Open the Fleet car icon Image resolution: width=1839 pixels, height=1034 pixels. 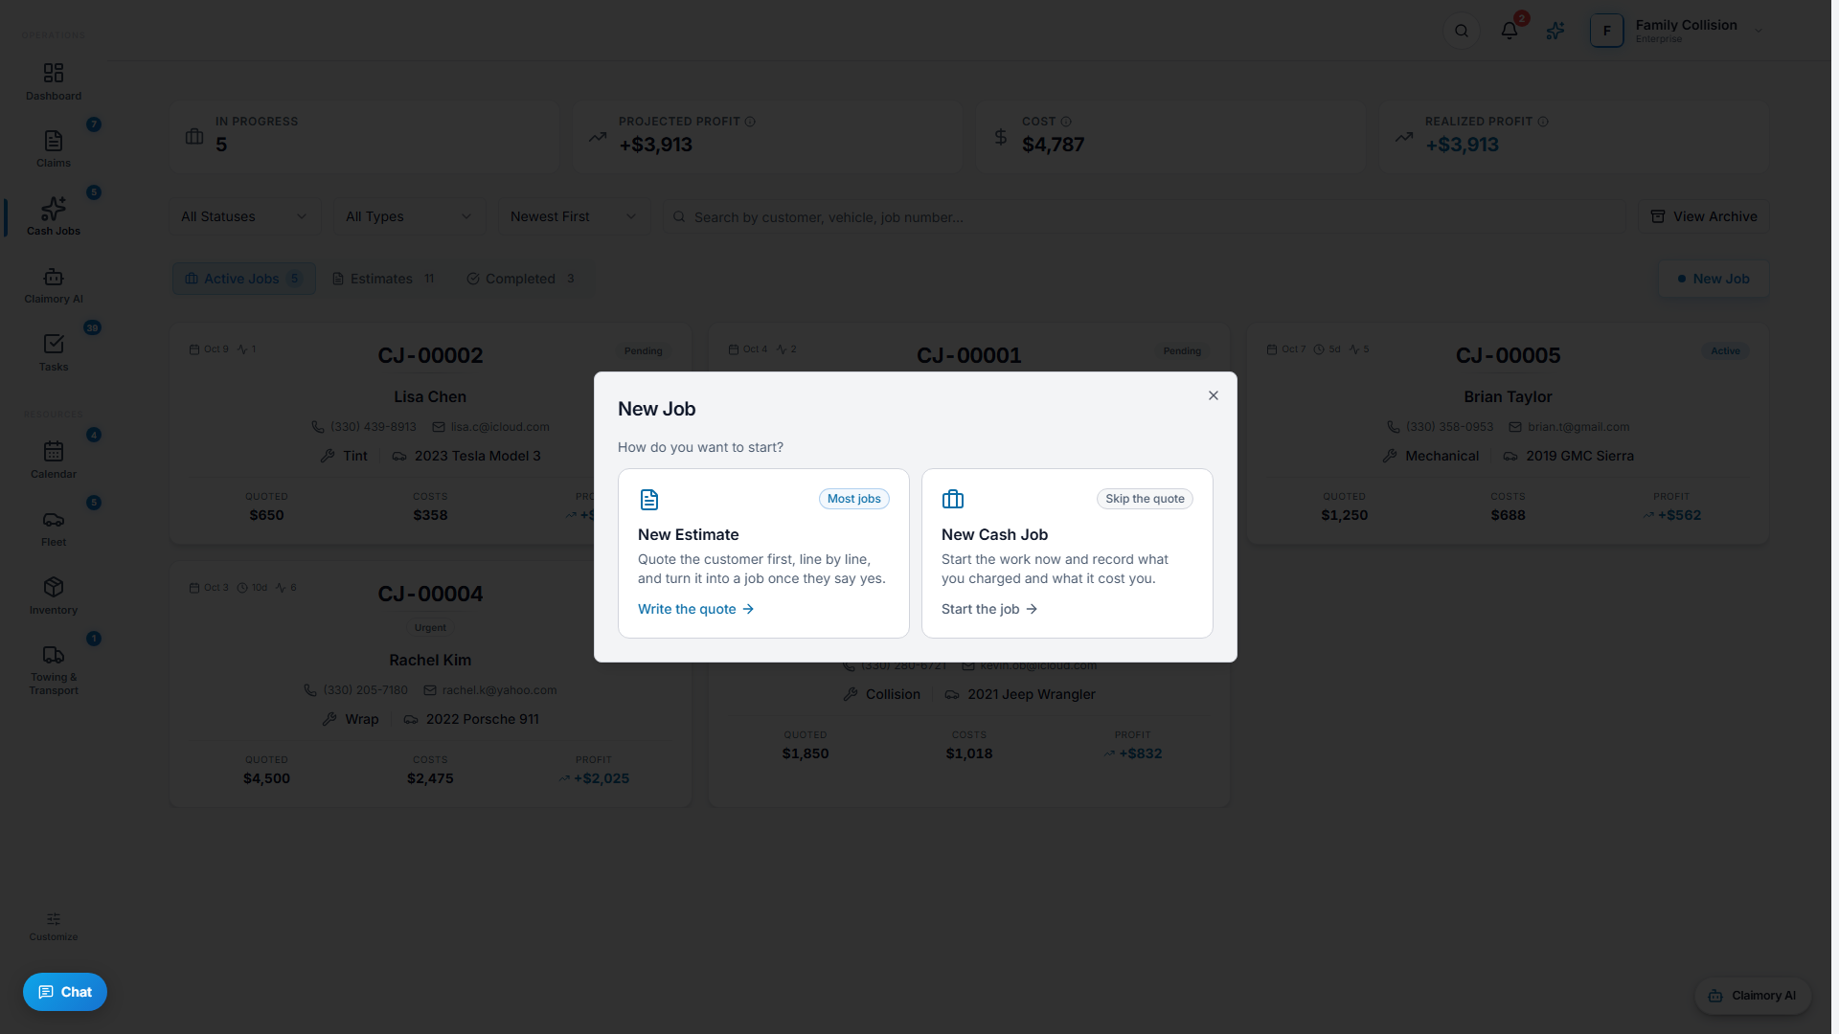point(54,520)
